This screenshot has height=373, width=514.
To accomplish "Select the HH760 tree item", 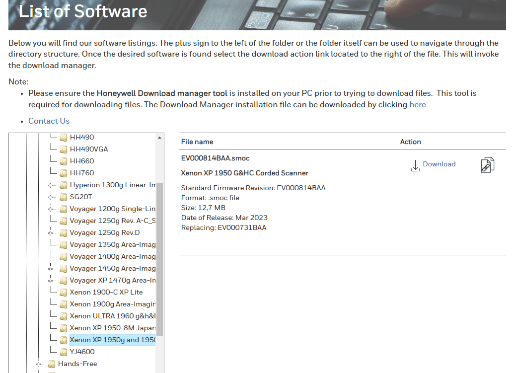I will (x=82, y=173).
